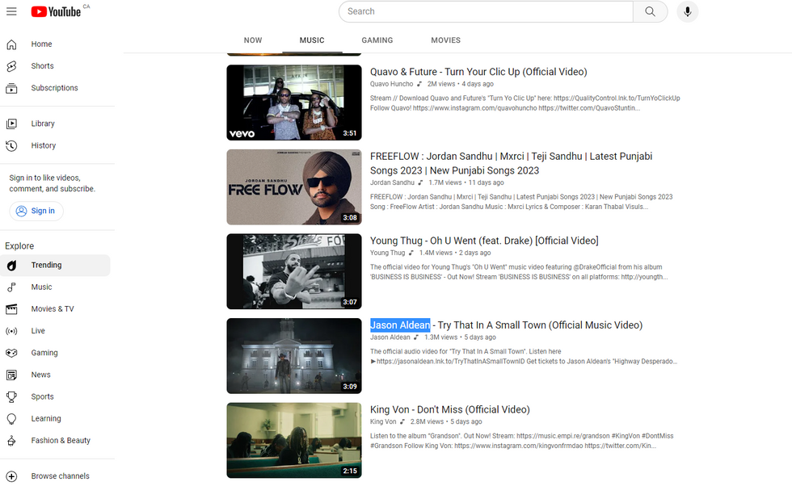Open King Von channel name link
Image resolution: width=792 pixels, height=486 pixels.
383,422
